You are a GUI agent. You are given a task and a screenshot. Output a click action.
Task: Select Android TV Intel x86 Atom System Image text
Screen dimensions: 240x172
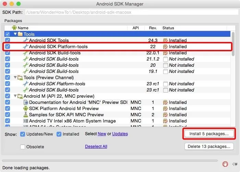72,121
